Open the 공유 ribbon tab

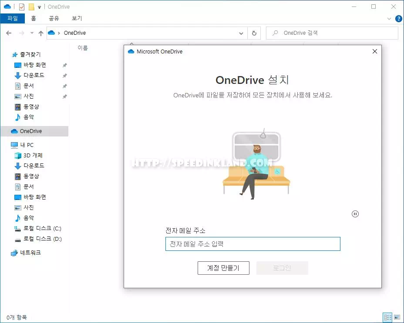point(54,18)
